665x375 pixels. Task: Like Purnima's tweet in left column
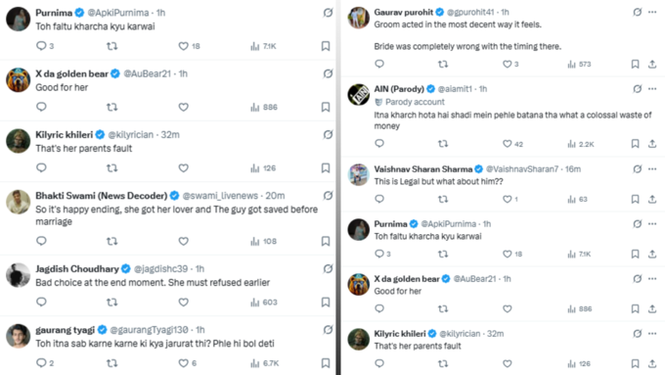coord(183,46)
